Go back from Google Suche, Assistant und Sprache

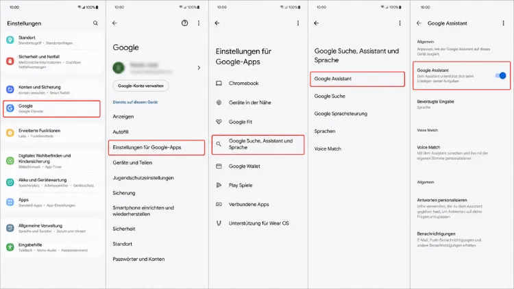click(x=317, y=23)
